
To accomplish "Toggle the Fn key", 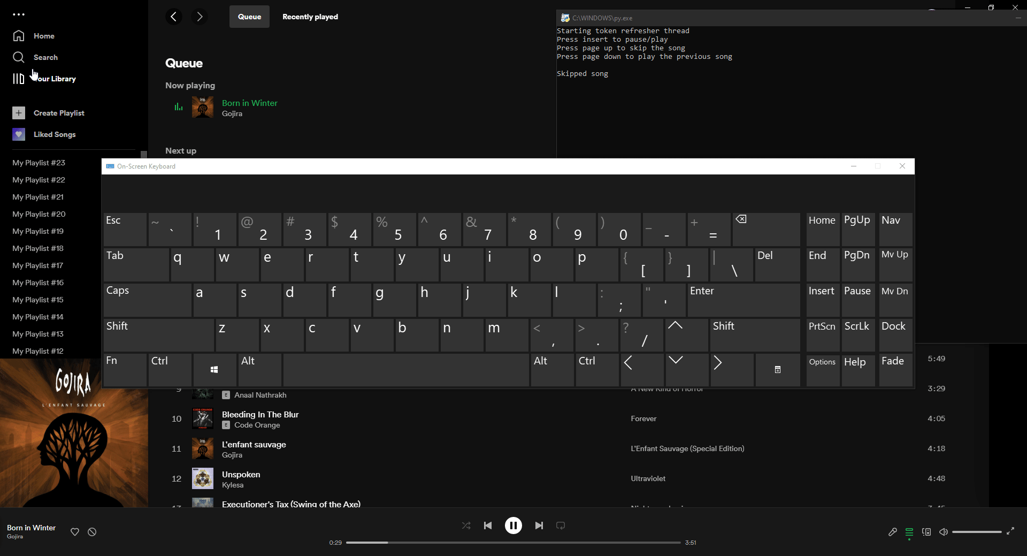I will tap(125, 370).
